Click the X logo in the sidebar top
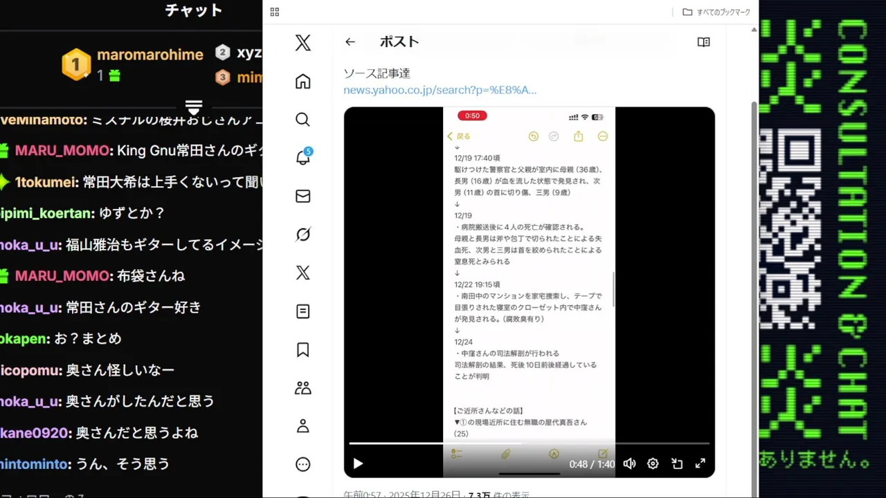This screenshot has width=886, height=498. coord(302,43)
